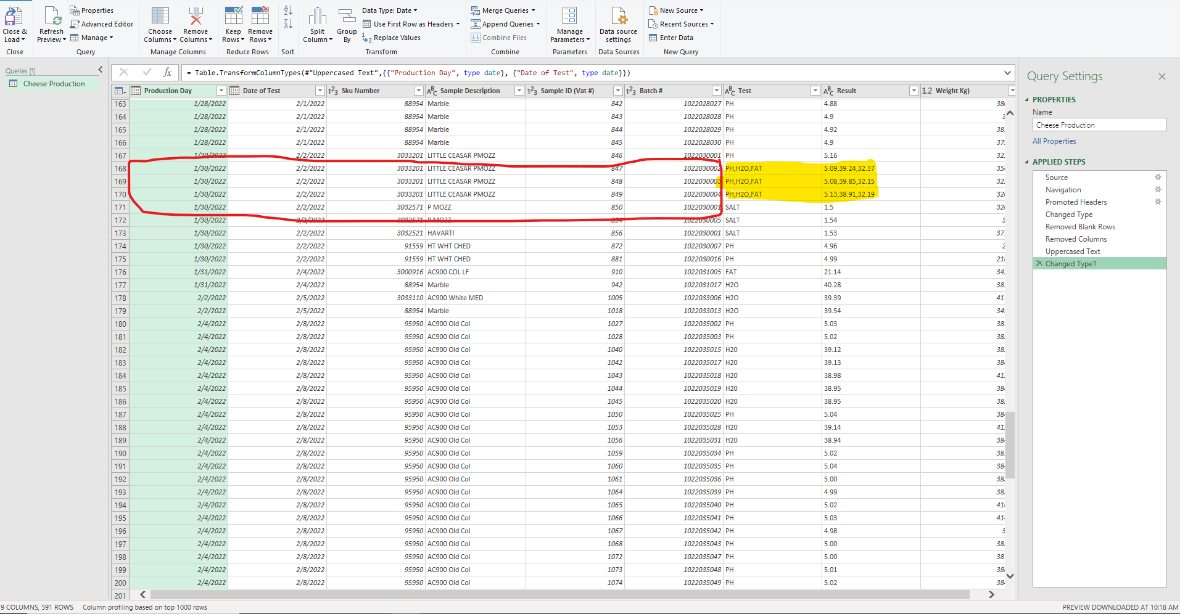Click inside the formula bar text
Viewport: 1180px width, 614px height.
408,73
